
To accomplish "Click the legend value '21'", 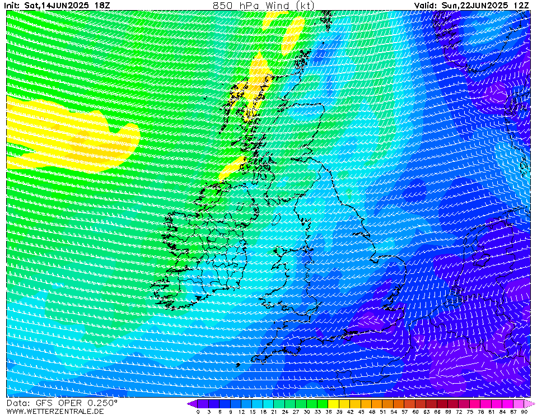I will click(x=274, y=412).
